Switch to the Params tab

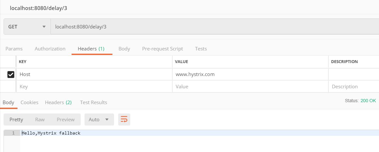[x=14, y=49]
